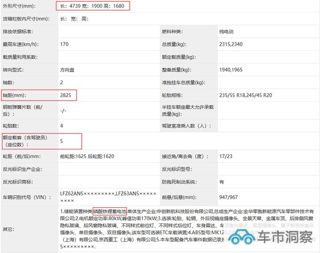
Task: Select the fuel type value 纯电动
Action: [x=226, y=32]
